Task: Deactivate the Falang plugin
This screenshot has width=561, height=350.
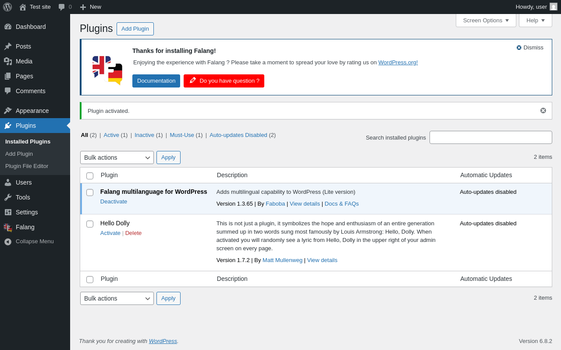Action: click(x=114, y=202)
